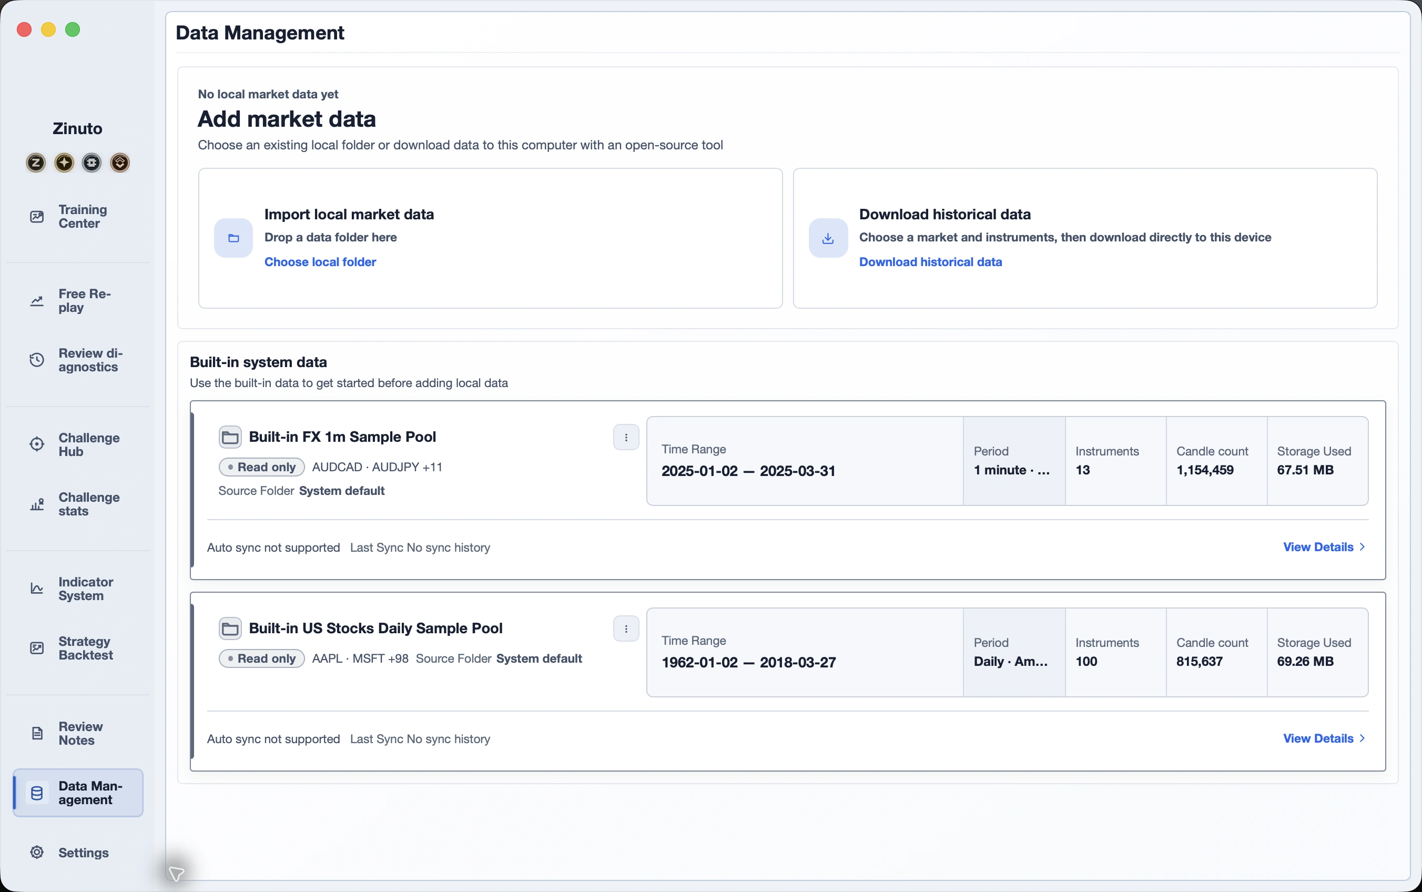Click the bronze double-chevron badge
Screen dimensions: 1422x892
[x=120, y=163]
